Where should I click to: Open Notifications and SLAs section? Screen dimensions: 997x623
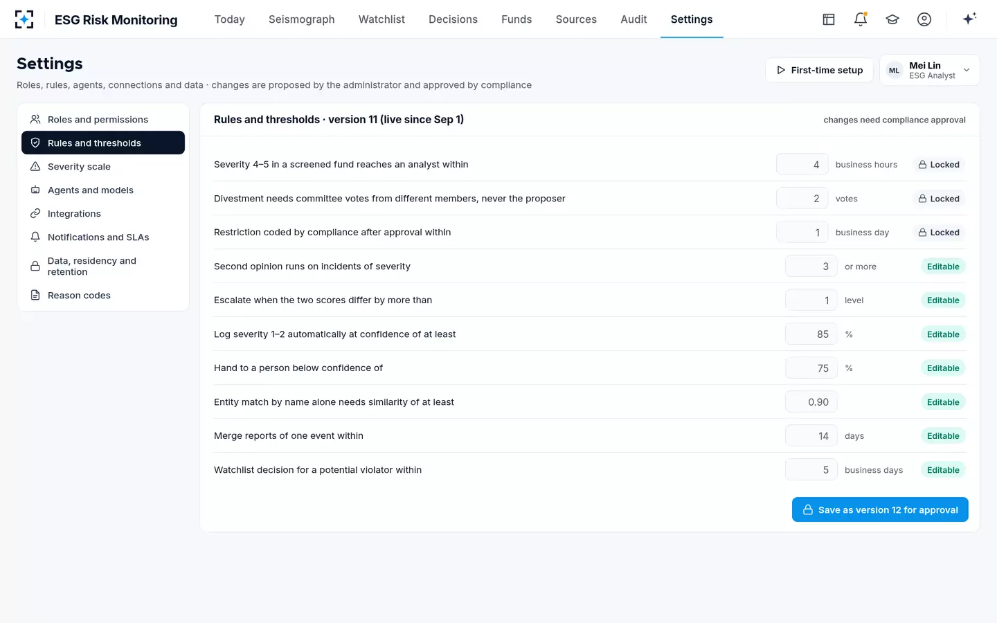[103, 237]
